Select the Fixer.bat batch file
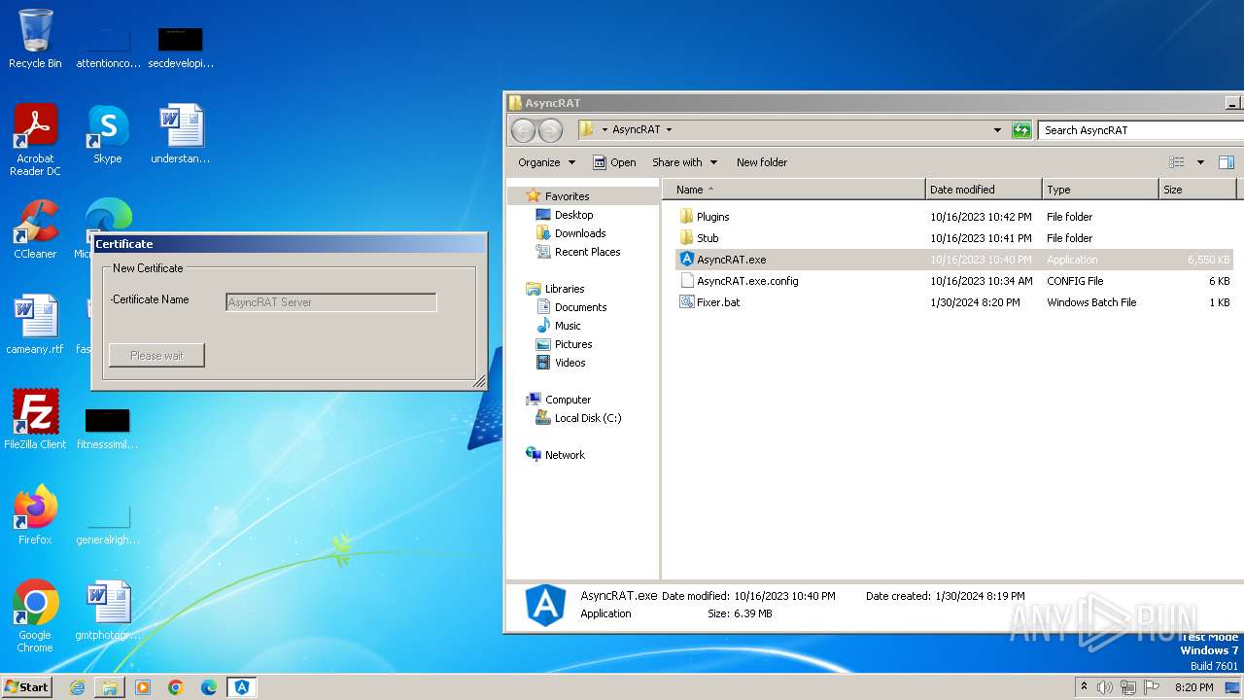Viewport: 1244px width, 700px height. pos(718,302)
